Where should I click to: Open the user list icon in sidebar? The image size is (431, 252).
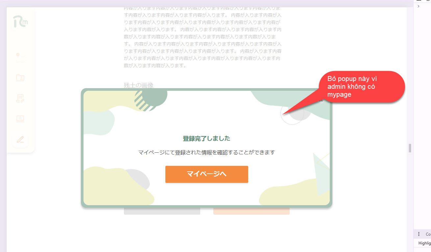pyautogui.click(x=20, y=58)
